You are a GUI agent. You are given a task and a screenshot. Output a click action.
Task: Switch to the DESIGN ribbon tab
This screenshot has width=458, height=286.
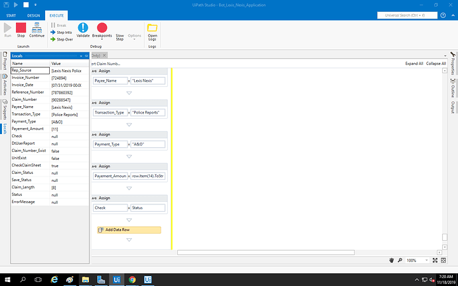(34, 15)
